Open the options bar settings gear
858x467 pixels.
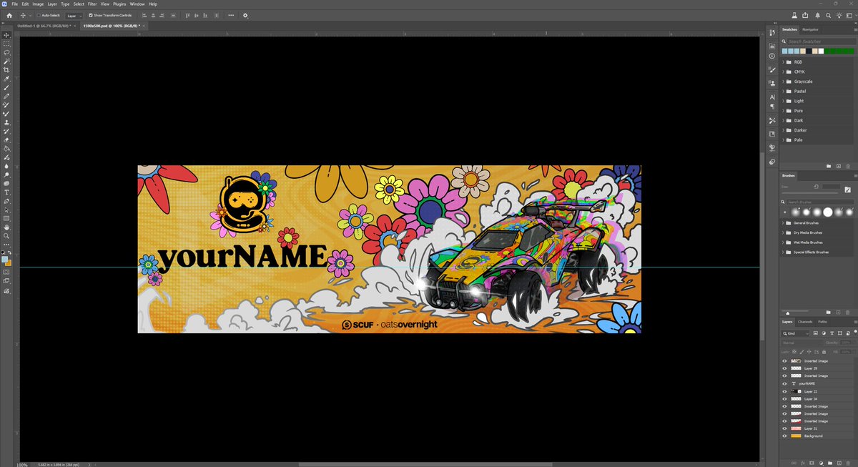point(245,15)
